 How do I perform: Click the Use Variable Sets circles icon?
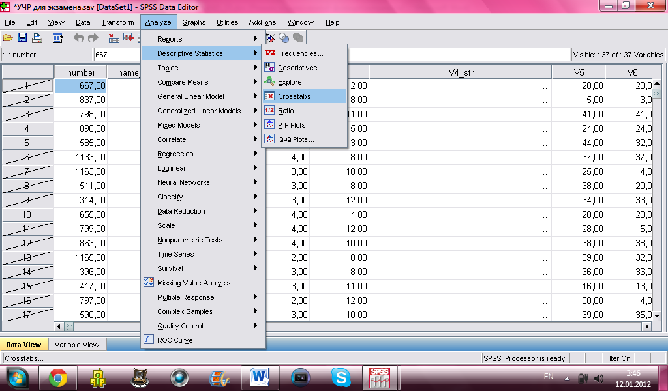point(284,38)
